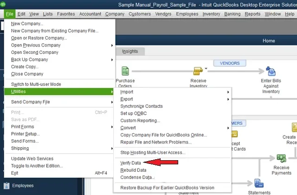Choose Set up ODBC

[x=172, y=113]
